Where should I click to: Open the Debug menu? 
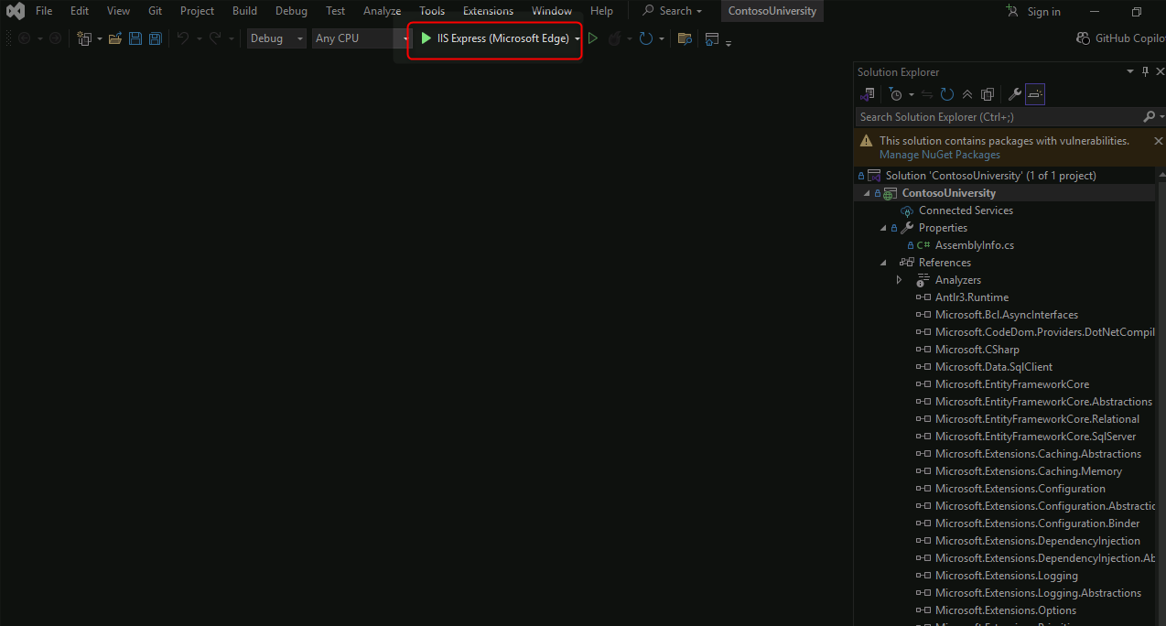pyautogui.click(x=291, y=11)
